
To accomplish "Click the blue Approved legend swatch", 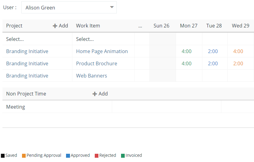I will 68,156.
